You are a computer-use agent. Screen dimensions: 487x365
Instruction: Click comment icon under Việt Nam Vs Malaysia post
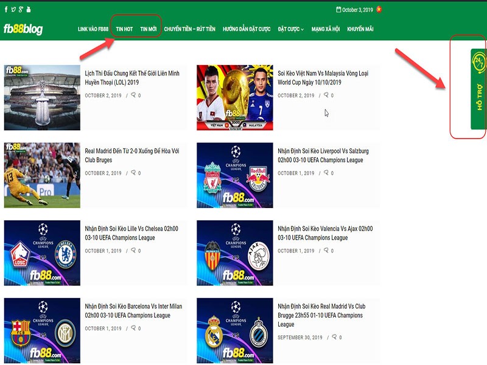click(x=326, y=95)
